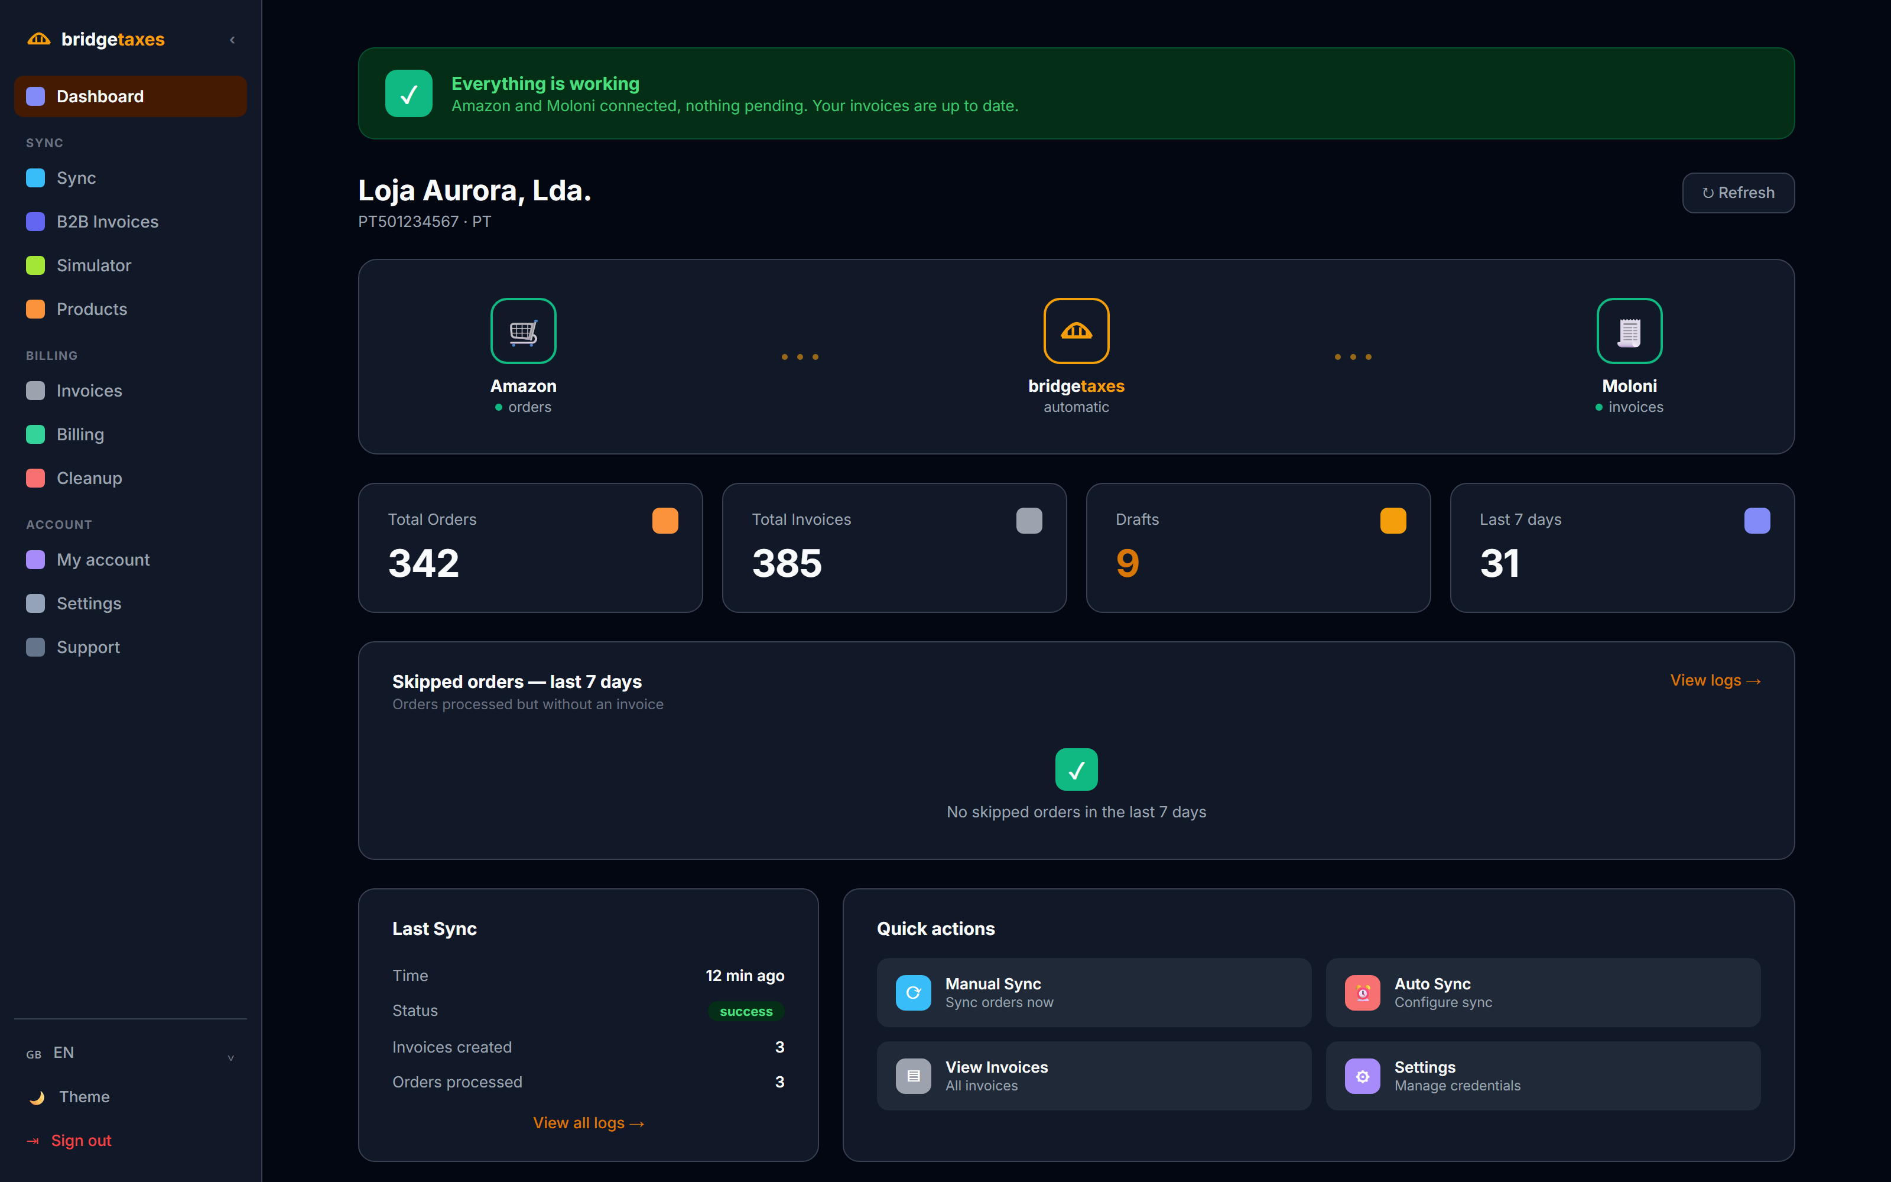Click the Manual Sync refresh icon
This screenshot has height=1182, width=1891.
pyautogui.click(x=912, y=993)
